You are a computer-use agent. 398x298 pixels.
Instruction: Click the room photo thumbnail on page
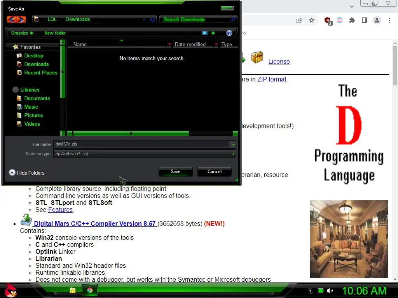coord(349,239)
